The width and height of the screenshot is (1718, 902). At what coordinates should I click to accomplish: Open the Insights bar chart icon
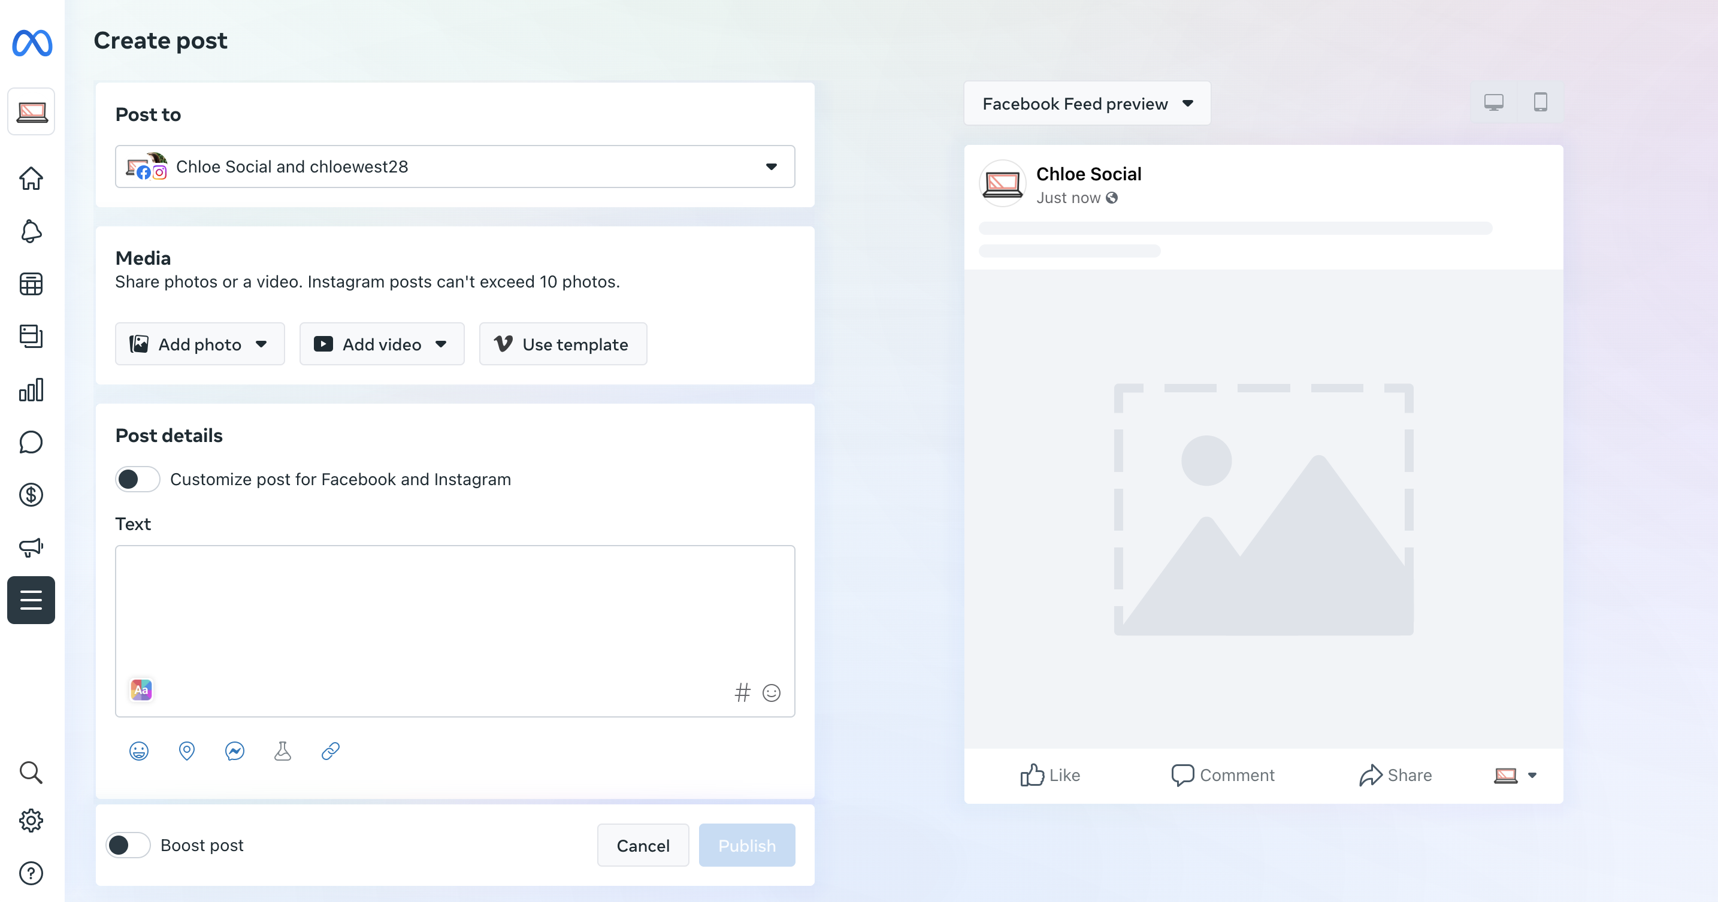[x=31, y=389]
